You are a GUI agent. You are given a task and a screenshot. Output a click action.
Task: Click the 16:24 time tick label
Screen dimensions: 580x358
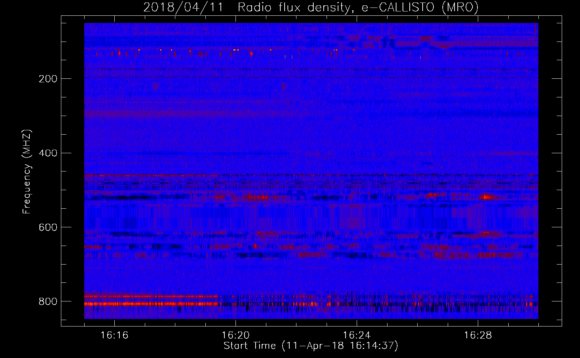[x=357, y=335]
